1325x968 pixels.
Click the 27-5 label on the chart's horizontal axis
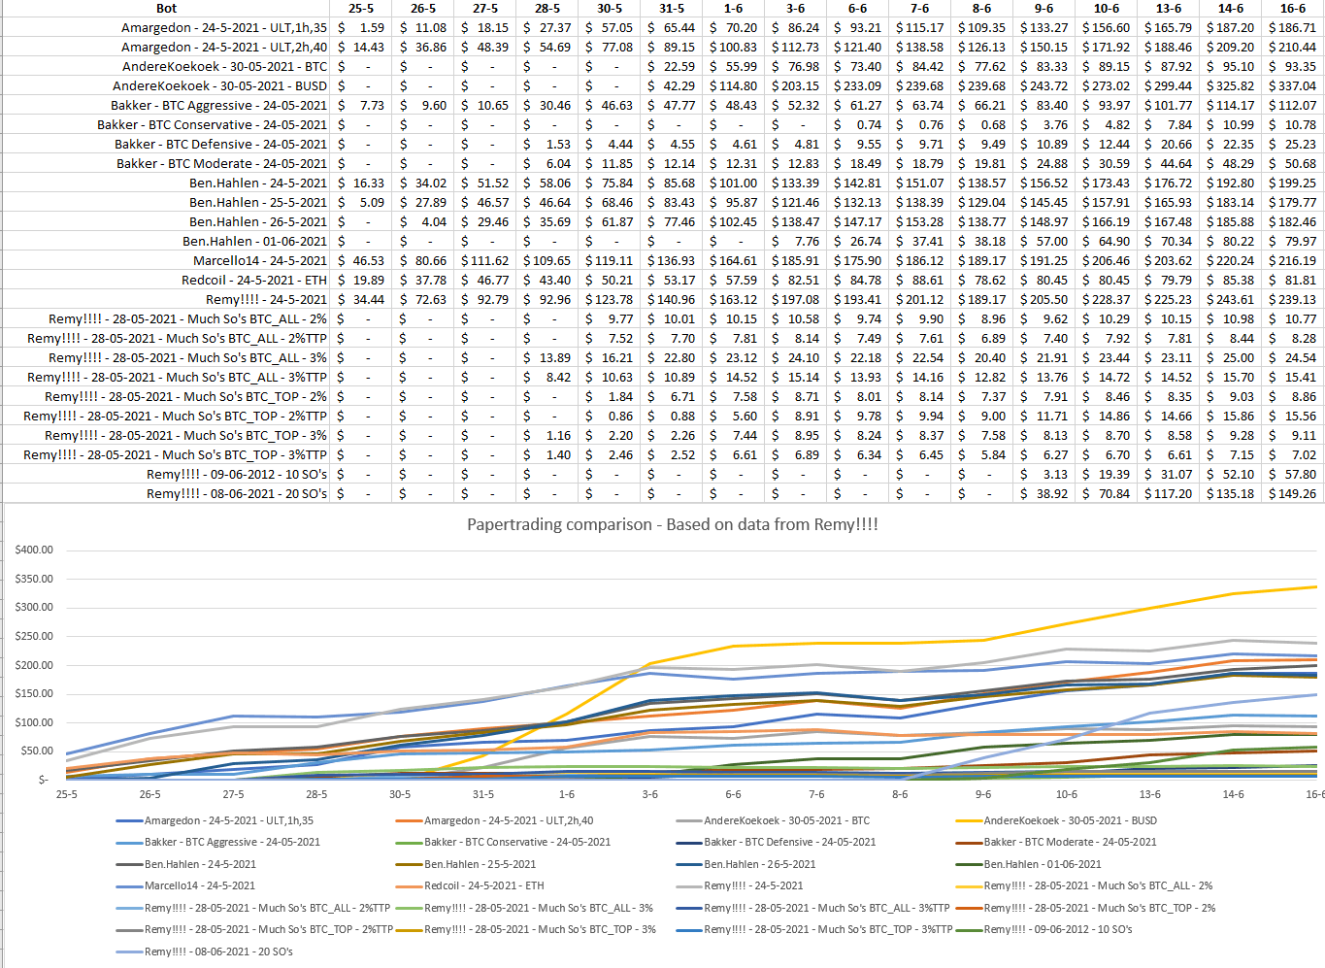tap(233, 794)
